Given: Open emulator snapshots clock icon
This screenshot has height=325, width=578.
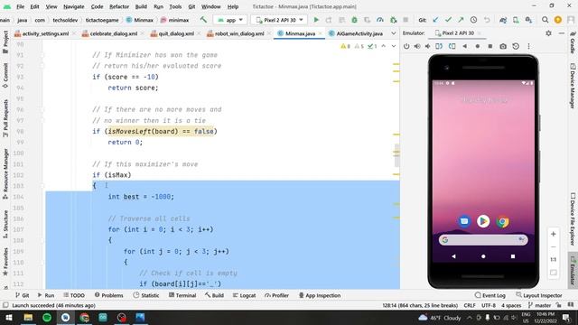Looking at the screenshot, I should point(516,46).
